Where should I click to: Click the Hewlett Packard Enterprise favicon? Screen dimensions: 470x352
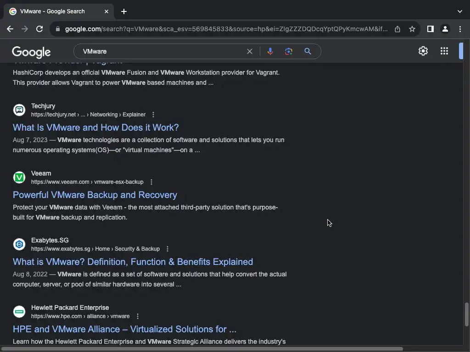19,312
